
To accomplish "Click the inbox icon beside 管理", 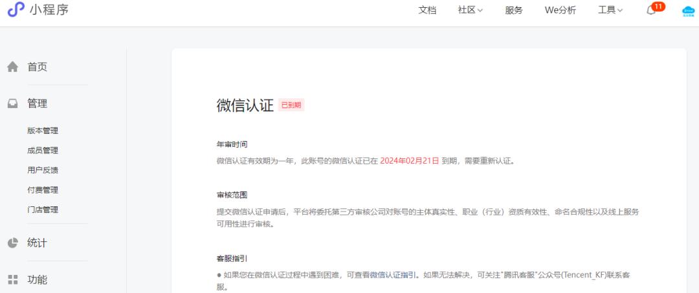I will (13, 103).
